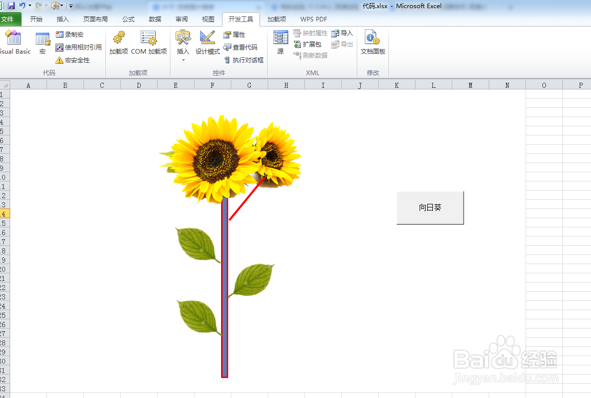Viewport: 591px width, 398px height.
Task: Switch to the Home (开始) tab
Action: (36, 19)
